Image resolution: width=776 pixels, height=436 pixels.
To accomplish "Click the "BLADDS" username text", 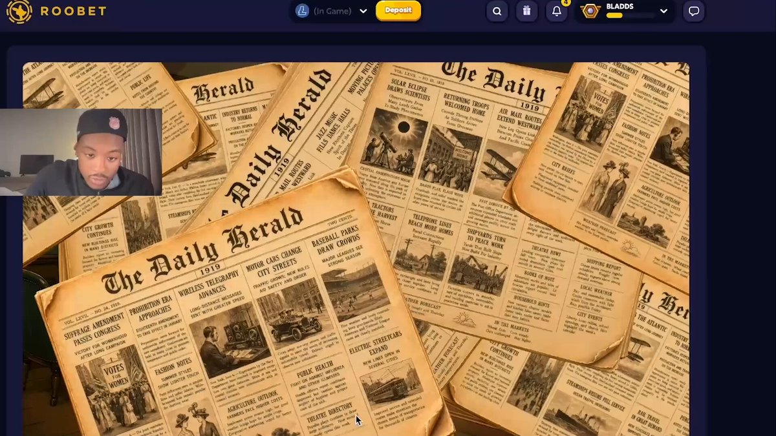I will (x=620, y=6).
